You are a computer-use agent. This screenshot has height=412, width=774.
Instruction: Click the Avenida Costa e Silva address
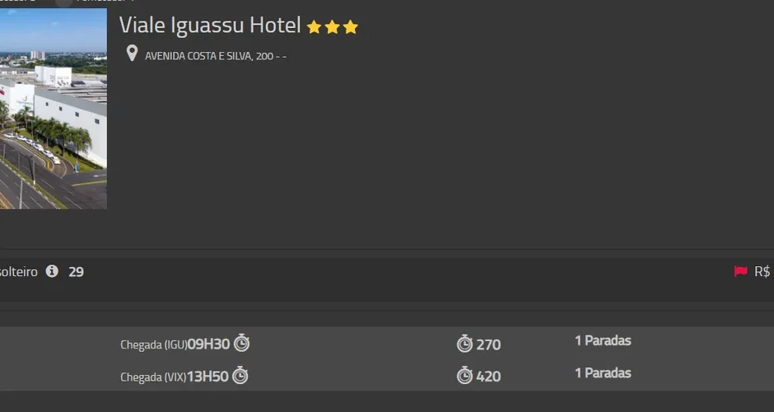click(x=215, y=56)
